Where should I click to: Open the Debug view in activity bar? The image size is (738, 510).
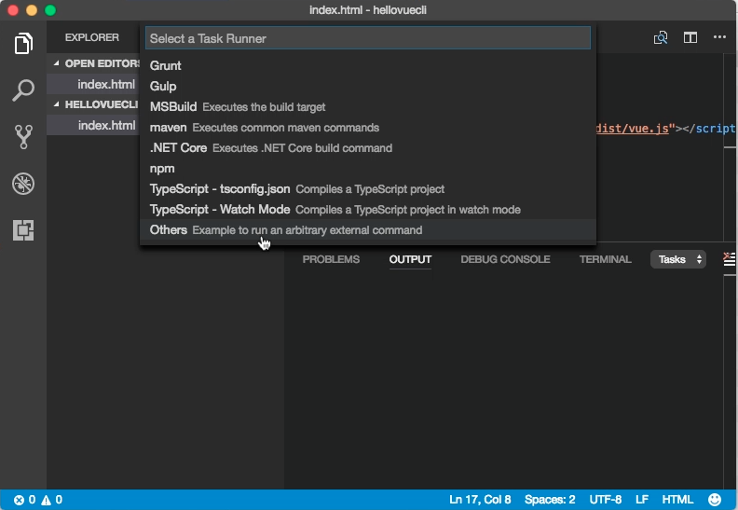tap(23, 184)
